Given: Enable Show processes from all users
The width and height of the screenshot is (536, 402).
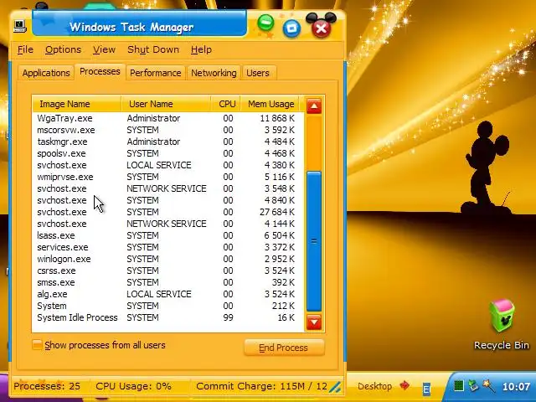Looking at the screenshot, I should coord(37,344).
